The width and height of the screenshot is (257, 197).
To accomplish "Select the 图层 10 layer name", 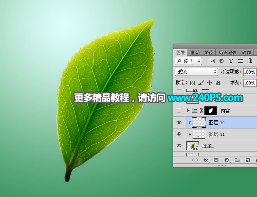I will click(x=216, y=123).
